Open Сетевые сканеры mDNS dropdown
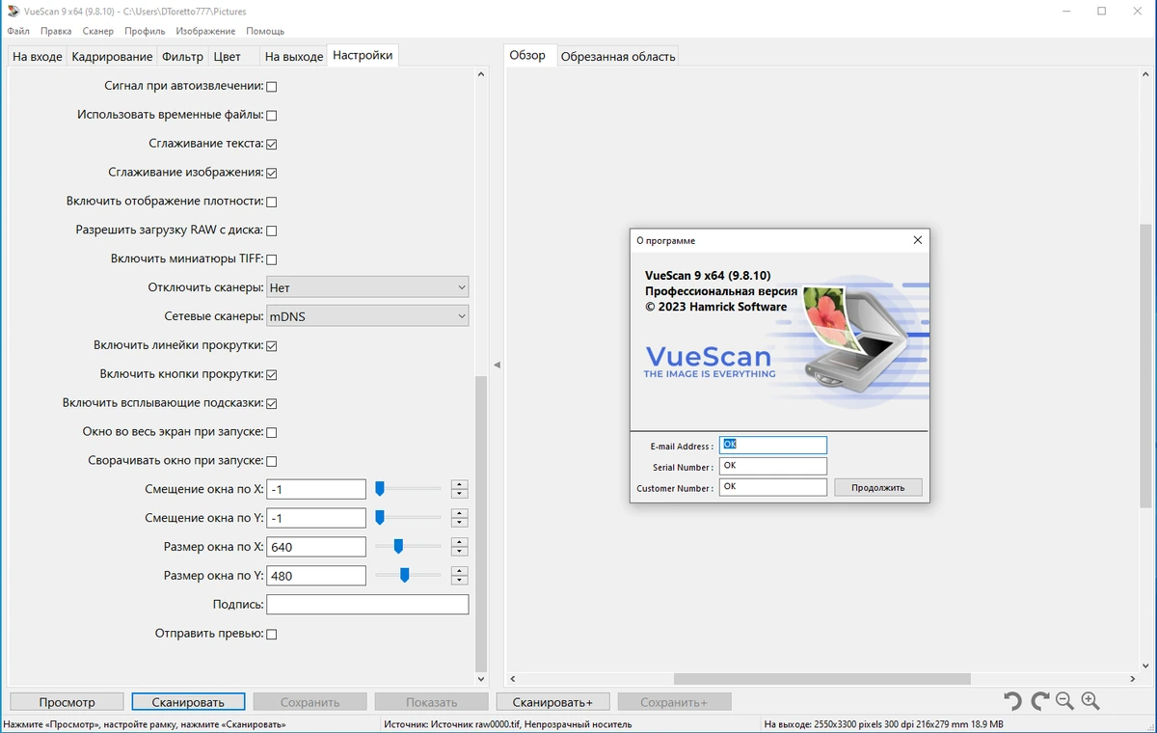This screenshot has width=1157, height=733. (367, 316)
